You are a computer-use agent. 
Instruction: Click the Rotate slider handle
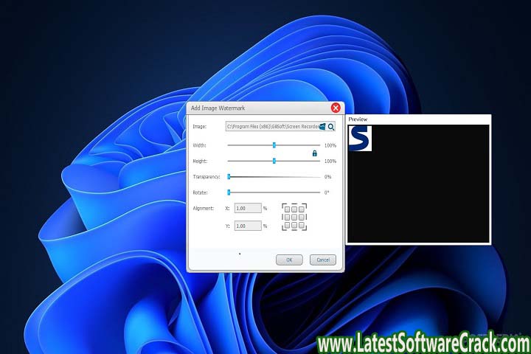tap(229, 192)
